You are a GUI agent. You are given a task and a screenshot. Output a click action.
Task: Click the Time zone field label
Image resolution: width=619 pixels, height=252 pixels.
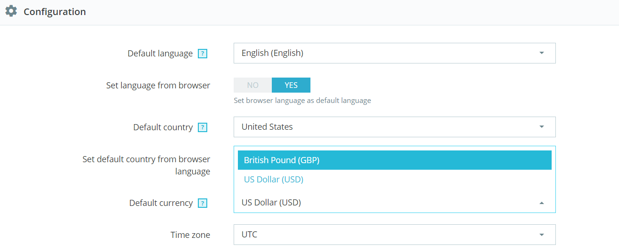click(x=190, y=235)
